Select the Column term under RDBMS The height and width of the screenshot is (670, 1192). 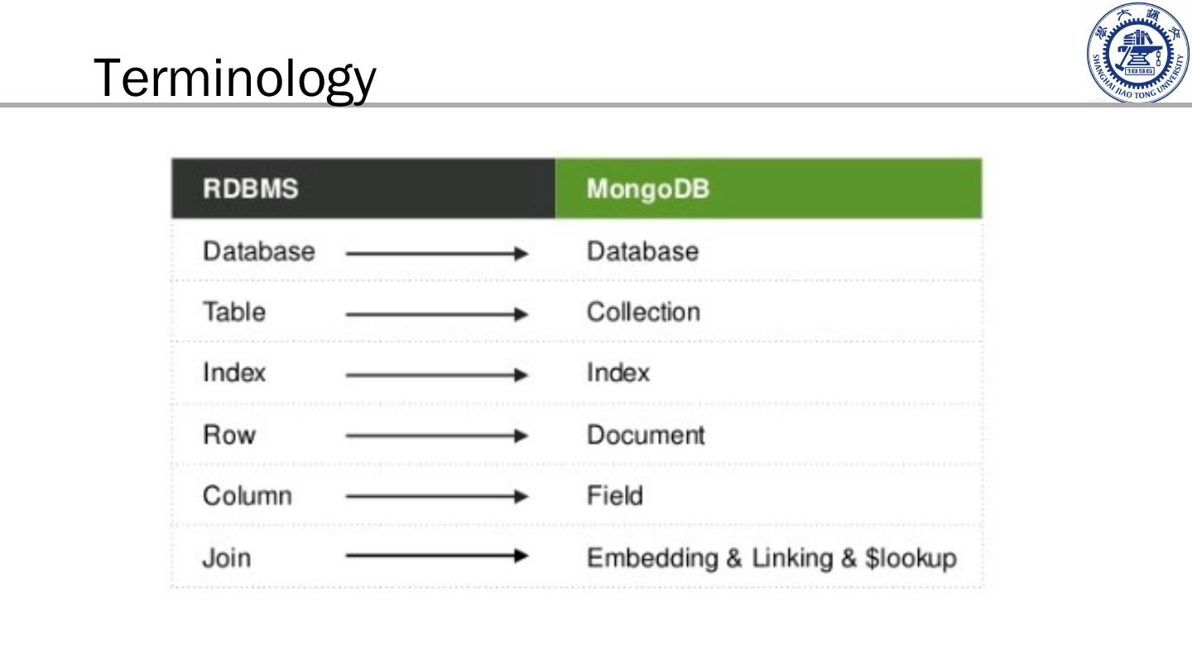pyautogui.click(x=248, y=496)
